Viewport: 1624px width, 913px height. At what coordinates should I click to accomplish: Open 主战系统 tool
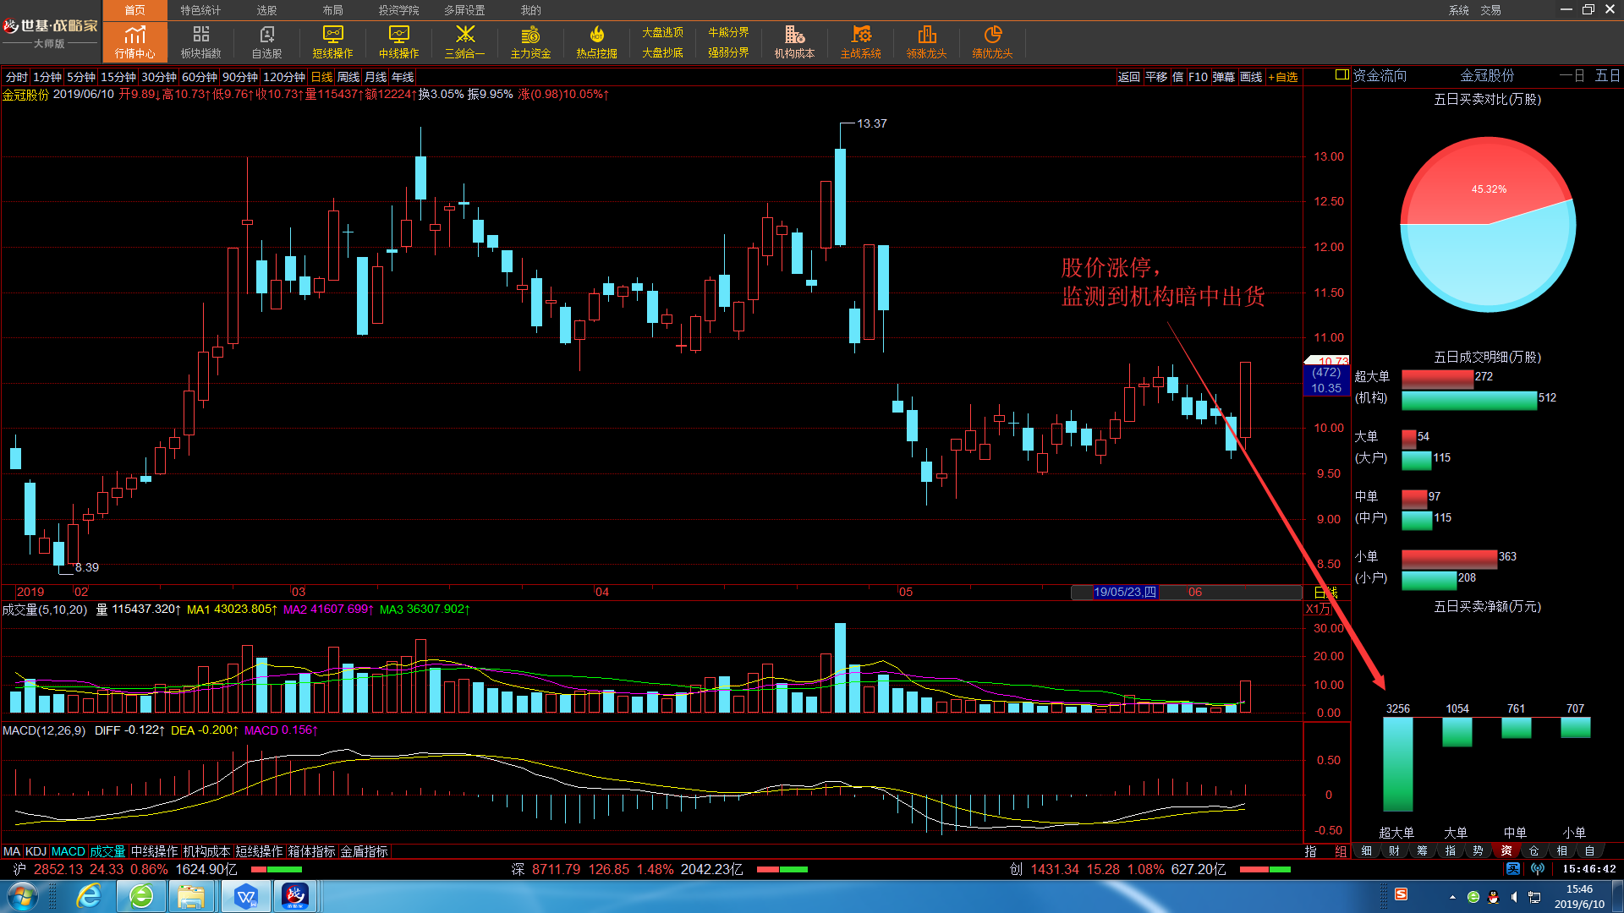pos(860,41)
